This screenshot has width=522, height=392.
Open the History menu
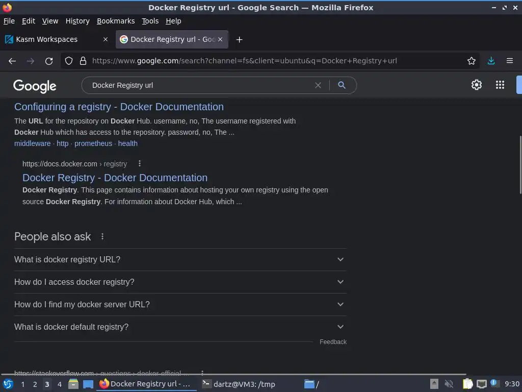[x=77, y=21]
